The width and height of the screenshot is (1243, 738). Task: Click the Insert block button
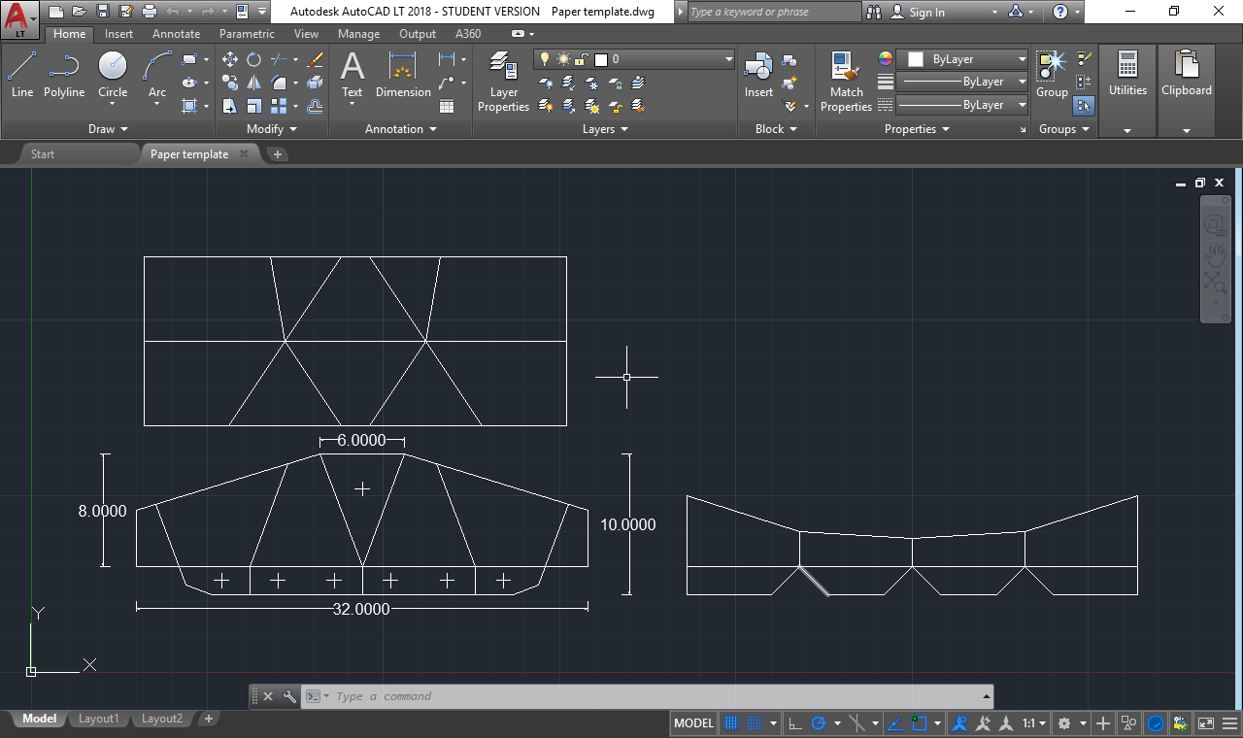click(758, 76)
